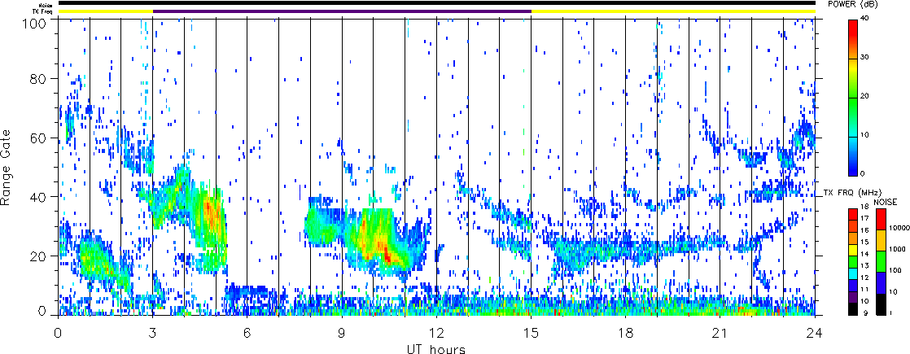Pick the orange block of the NOISE scale
This screenshot has width=910, height=354.
tap(881, 240)
